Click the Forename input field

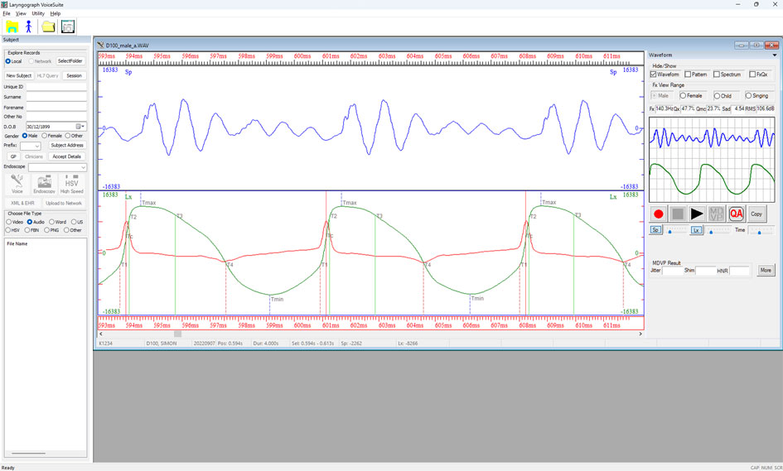tap(56, 108)
